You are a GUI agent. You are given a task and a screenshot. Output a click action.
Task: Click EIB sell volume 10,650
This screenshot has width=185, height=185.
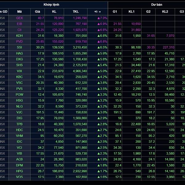(x=136, y=24)
